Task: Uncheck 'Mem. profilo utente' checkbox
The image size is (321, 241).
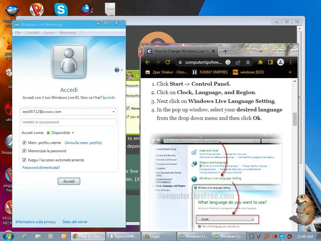Action: tap(24, 143)
